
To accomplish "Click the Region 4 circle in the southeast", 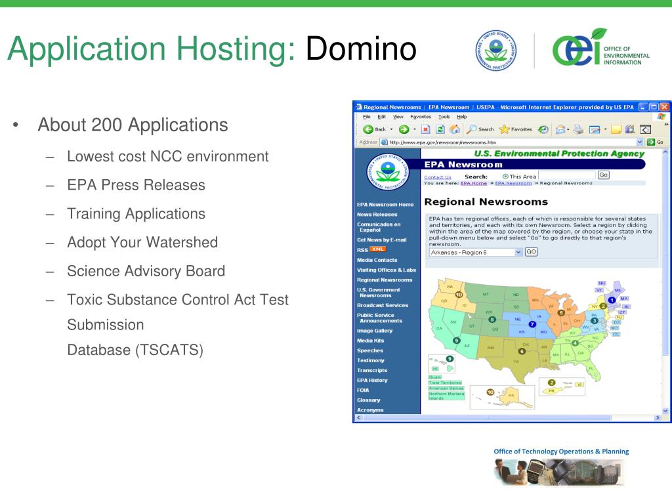I will [576, 343].
